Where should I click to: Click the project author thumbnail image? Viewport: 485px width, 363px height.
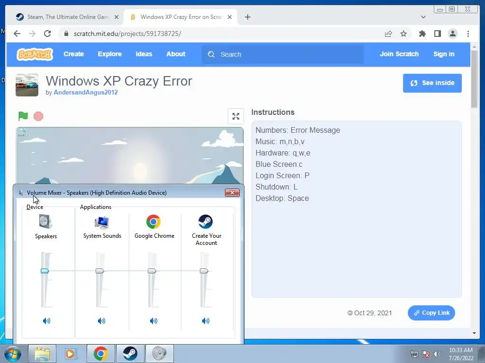click(x=27, y=85)
